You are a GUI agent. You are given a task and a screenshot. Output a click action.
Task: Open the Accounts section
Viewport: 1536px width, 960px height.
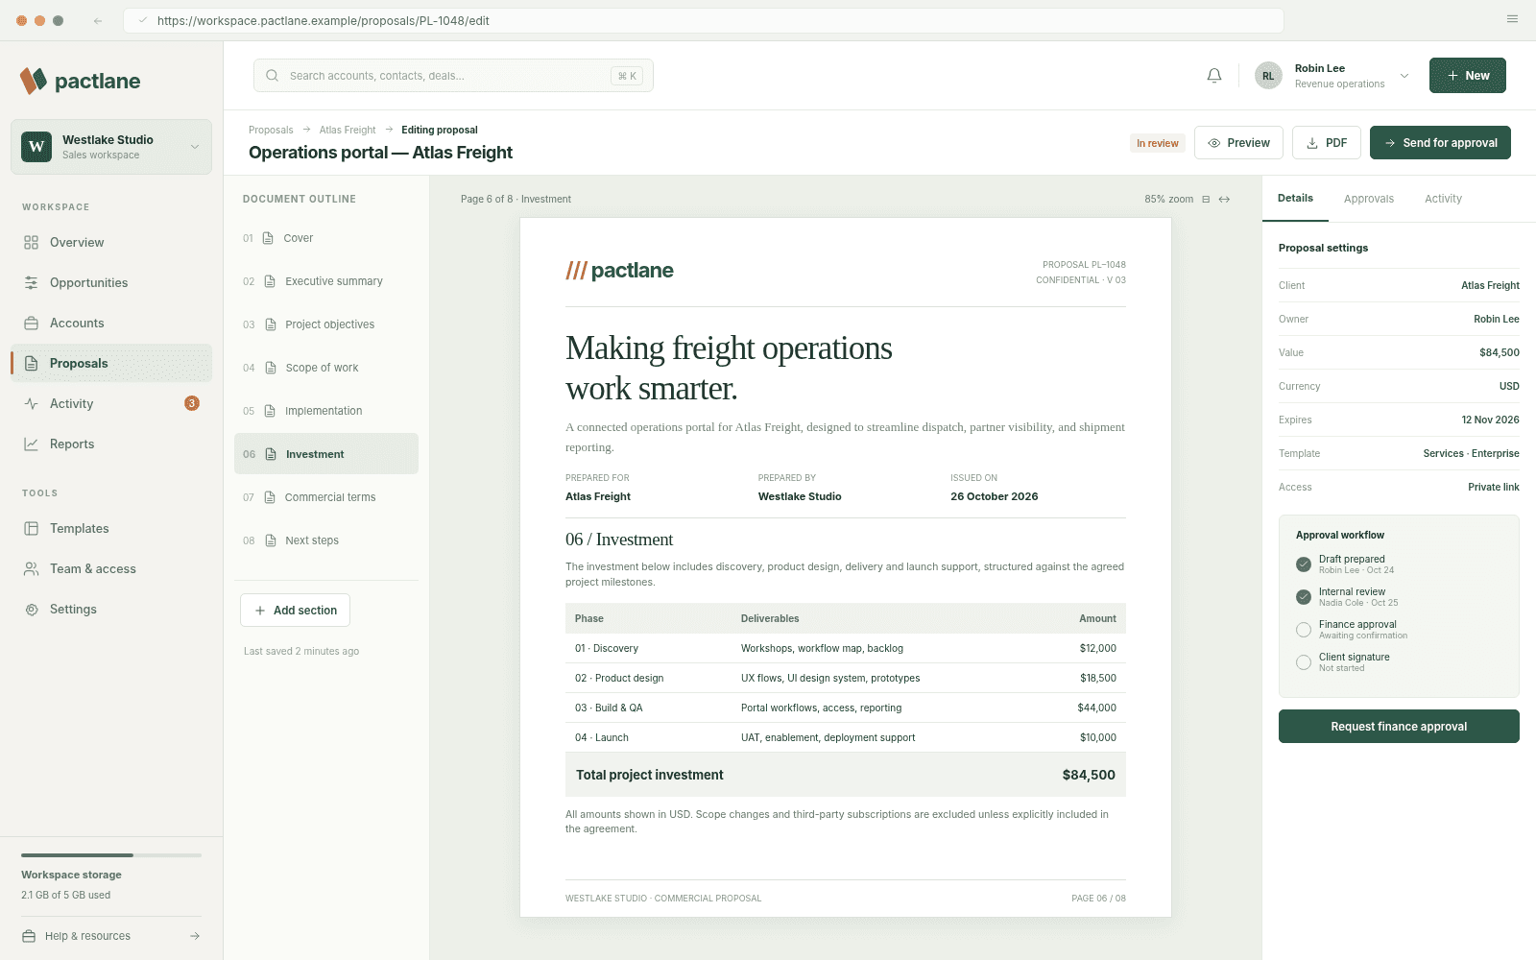coord(111,324)
